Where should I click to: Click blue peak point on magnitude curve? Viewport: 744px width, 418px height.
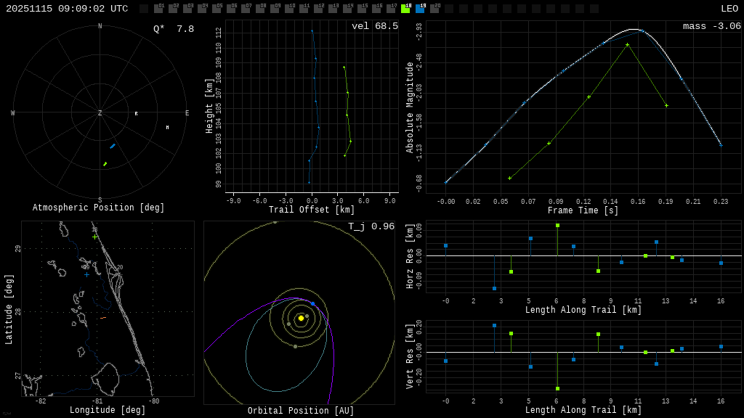coord(643,31)
